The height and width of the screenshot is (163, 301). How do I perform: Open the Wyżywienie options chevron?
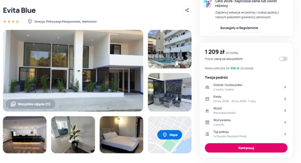tap(285, 122)
